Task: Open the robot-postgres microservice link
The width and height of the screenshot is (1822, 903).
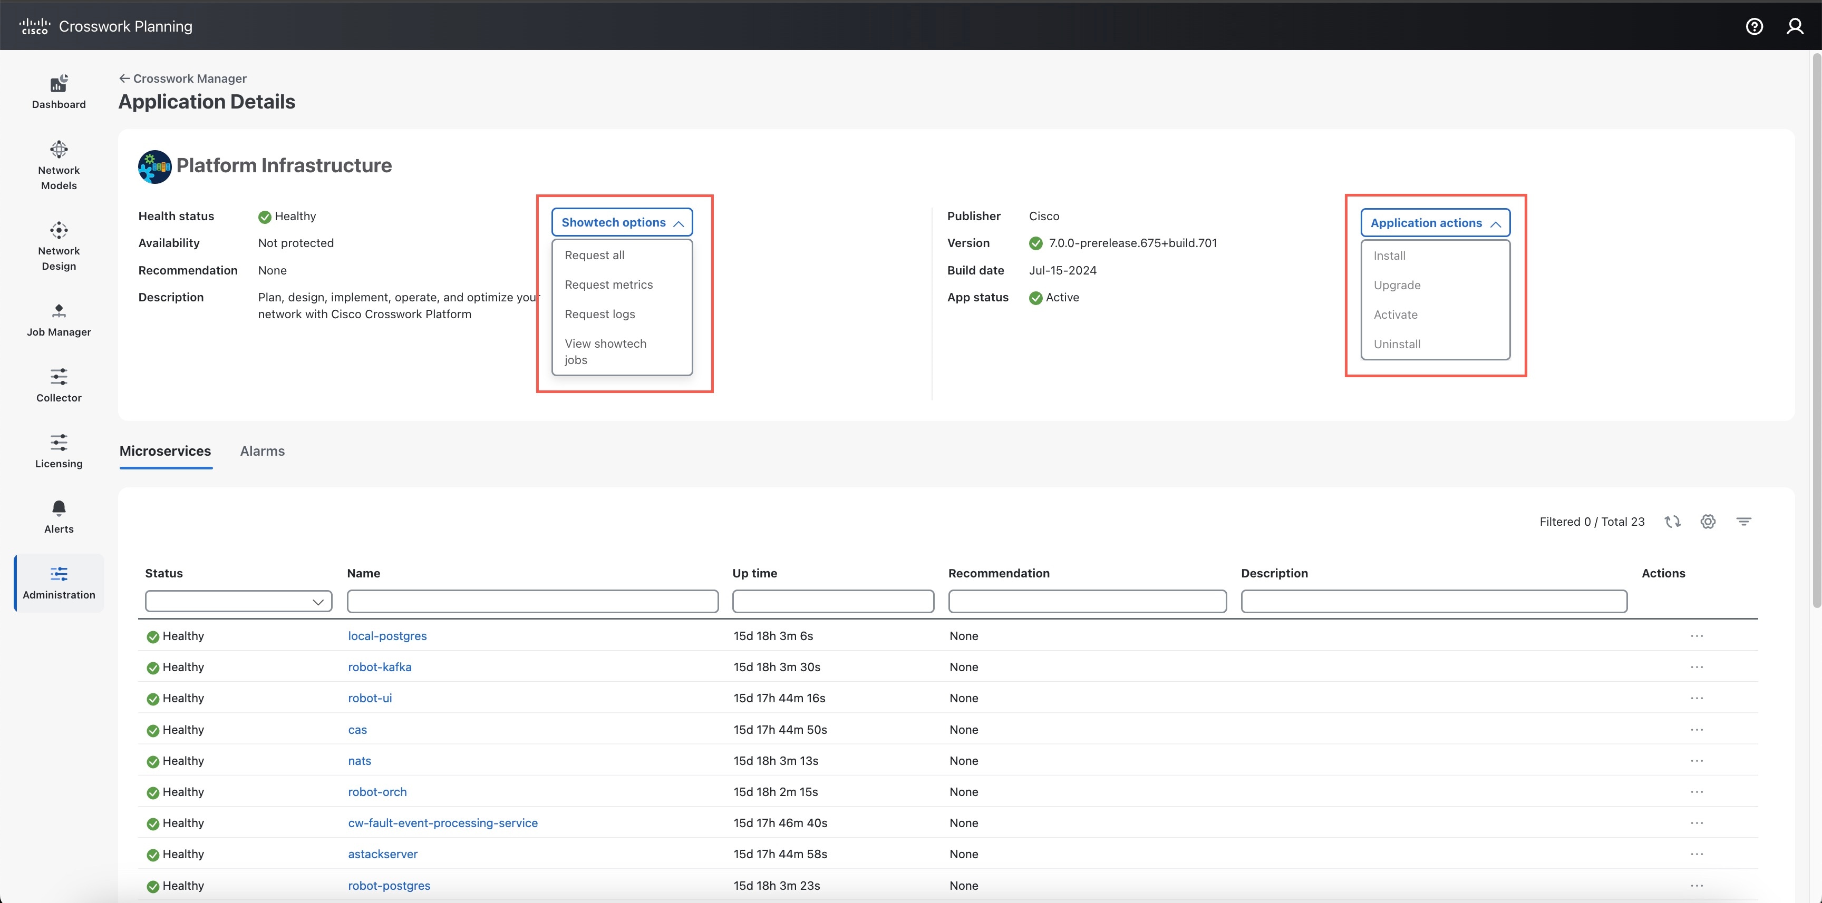Action: 389,886
